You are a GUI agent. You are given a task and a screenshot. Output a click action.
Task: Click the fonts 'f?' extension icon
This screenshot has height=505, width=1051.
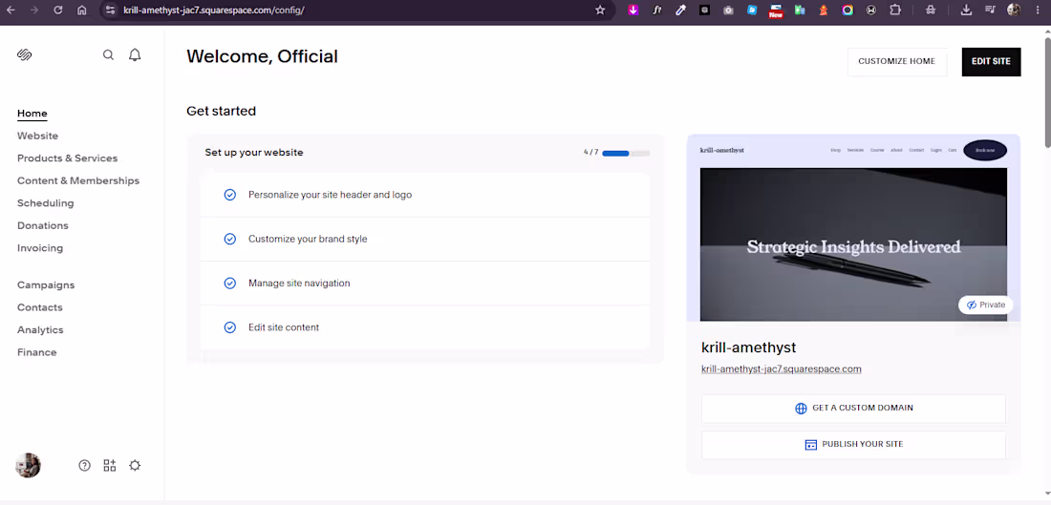657,11
